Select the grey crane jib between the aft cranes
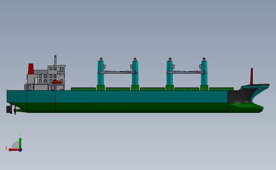This screenshot has height=170, width=276. click(117, 72)
